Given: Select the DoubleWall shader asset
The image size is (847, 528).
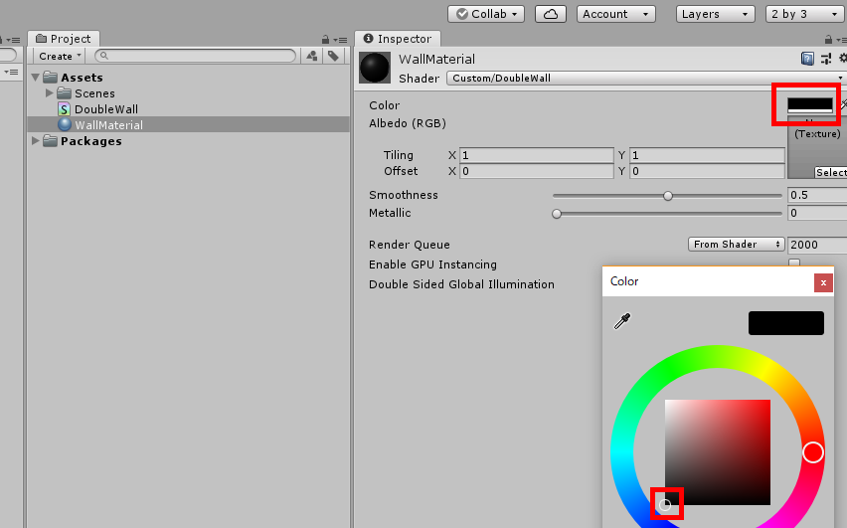Looking at the screenshot, I should click(x=105, y=109).
